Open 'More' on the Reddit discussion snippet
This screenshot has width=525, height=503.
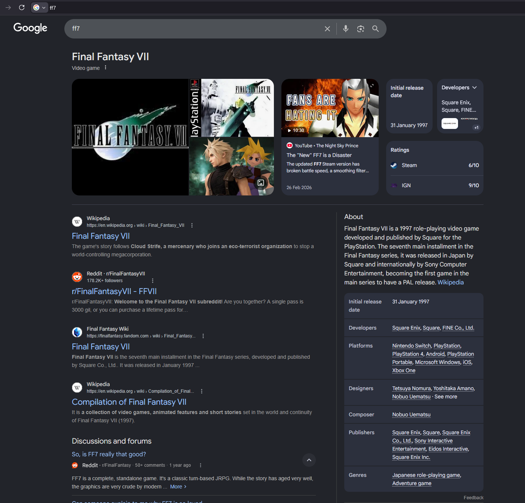pyautogui.click(x=178, y=487)
